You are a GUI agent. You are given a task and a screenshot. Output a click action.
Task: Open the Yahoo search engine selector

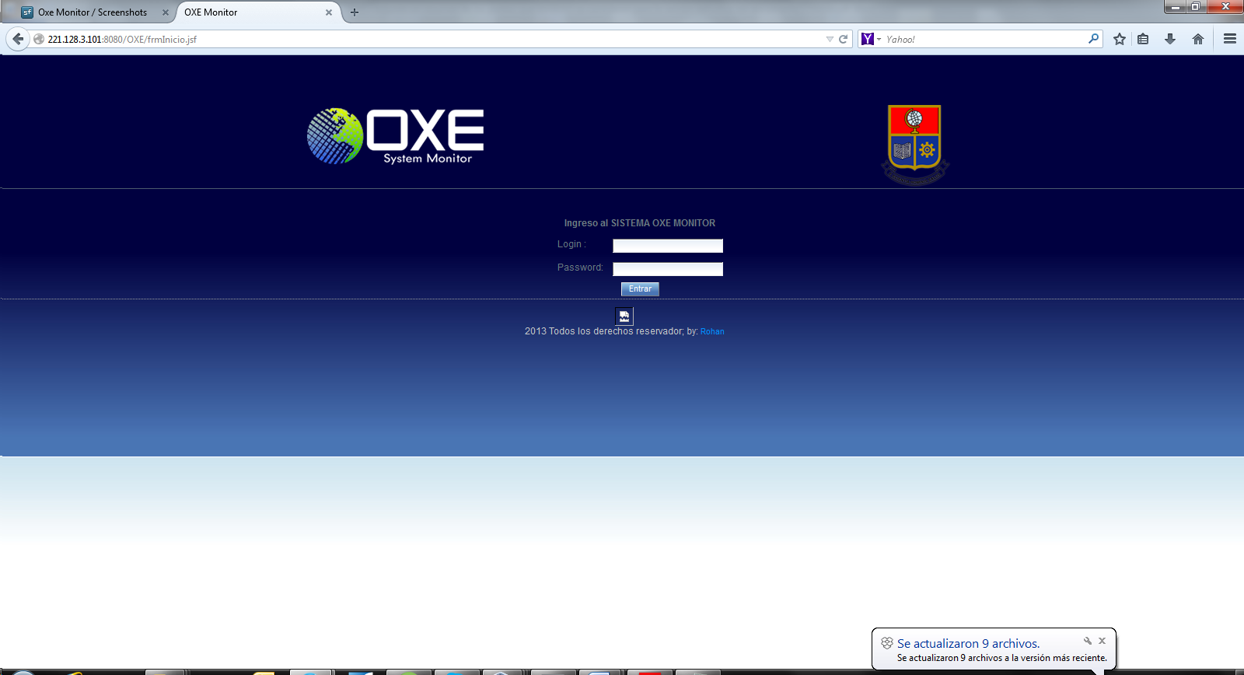coord(871,39)
